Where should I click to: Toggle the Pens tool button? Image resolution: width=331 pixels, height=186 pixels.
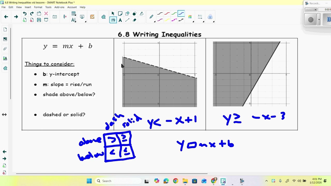point(113,20)
